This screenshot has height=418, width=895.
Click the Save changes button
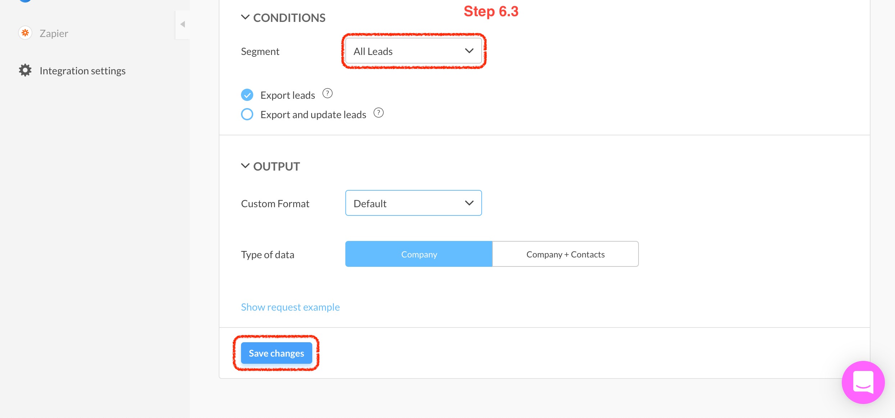click(276, 353)
